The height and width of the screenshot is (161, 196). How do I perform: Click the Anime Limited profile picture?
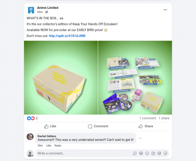(x=31, y=10)
